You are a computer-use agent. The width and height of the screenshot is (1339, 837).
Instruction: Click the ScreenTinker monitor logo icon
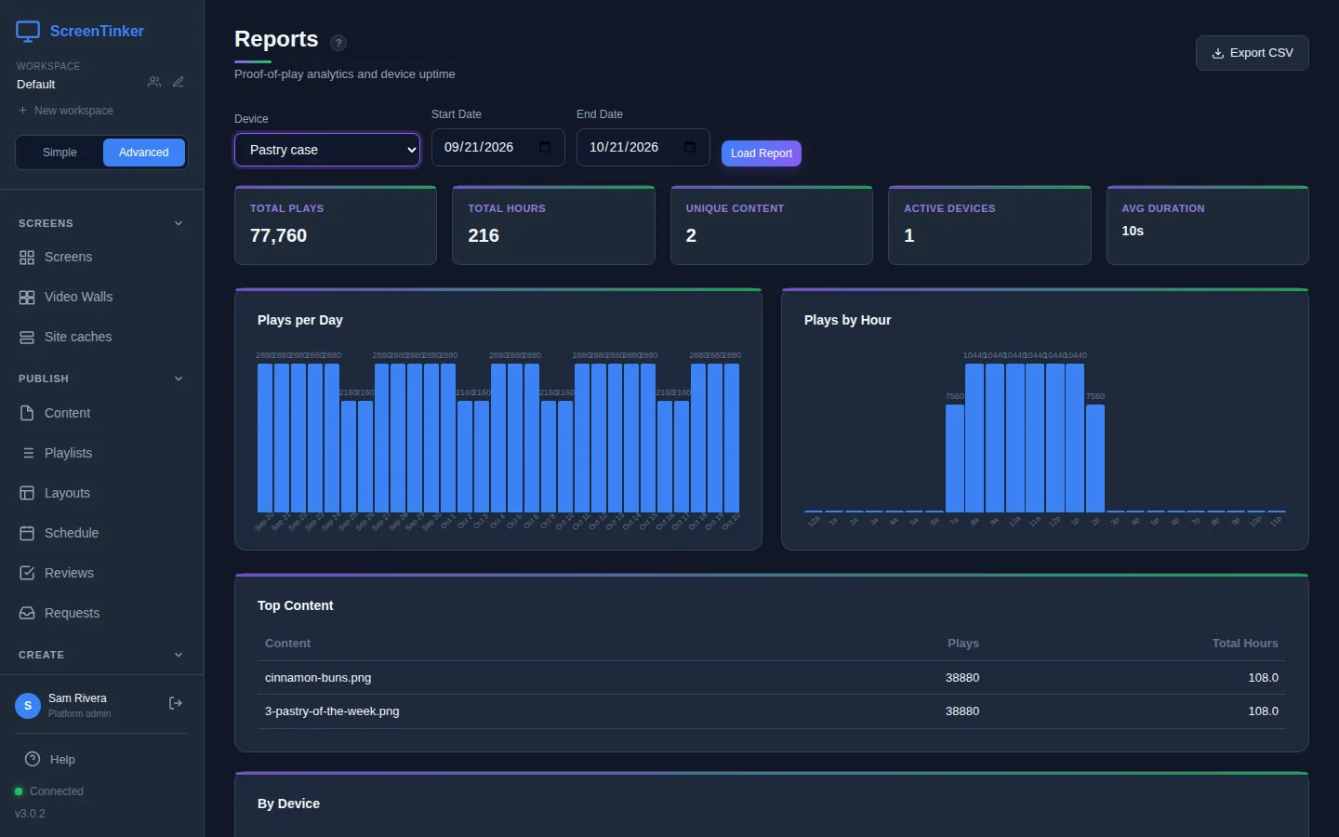(28, 32)
